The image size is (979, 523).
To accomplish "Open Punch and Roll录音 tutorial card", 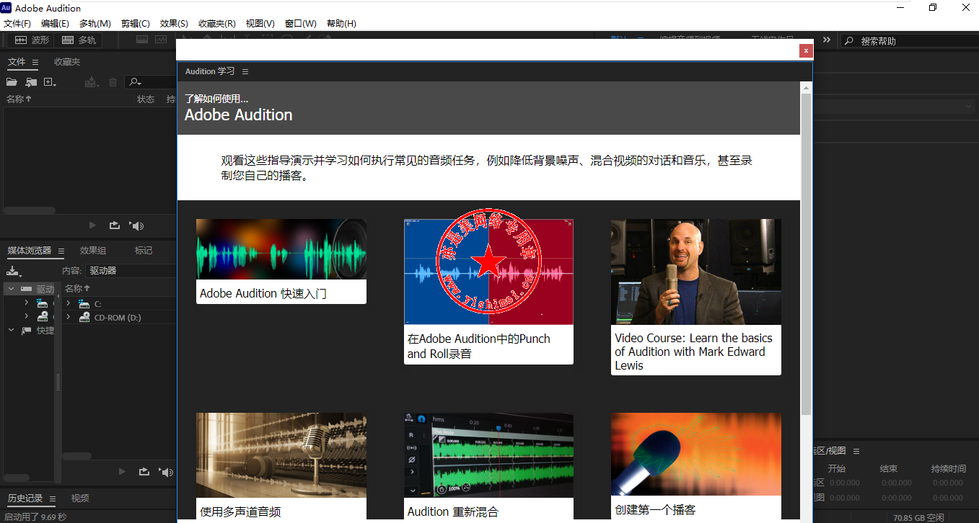I will [488, 292].
